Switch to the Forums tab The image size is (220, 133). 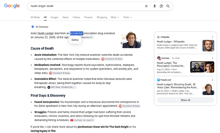(x=88, y=17)
